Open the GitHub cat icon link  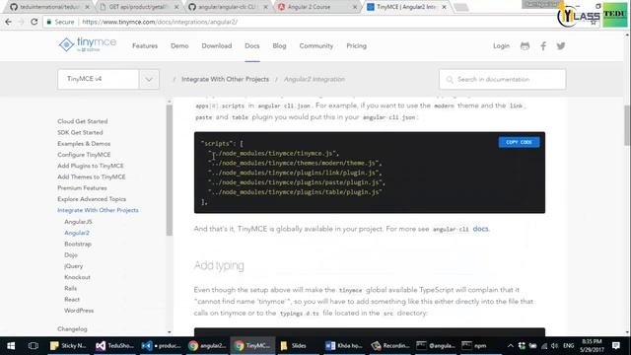click(x=525, y=46)
